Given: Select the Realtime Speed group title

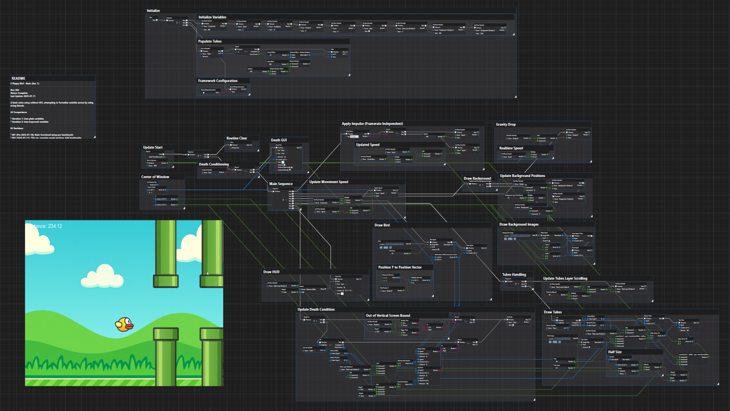Looking at the screenshot, I should [511, 148].
